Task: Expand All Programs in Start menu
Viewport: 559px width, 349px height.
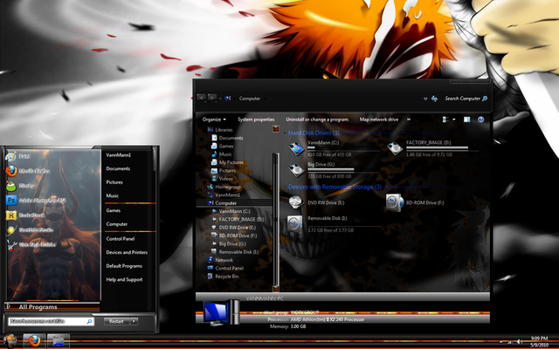Action: (52, 306)
